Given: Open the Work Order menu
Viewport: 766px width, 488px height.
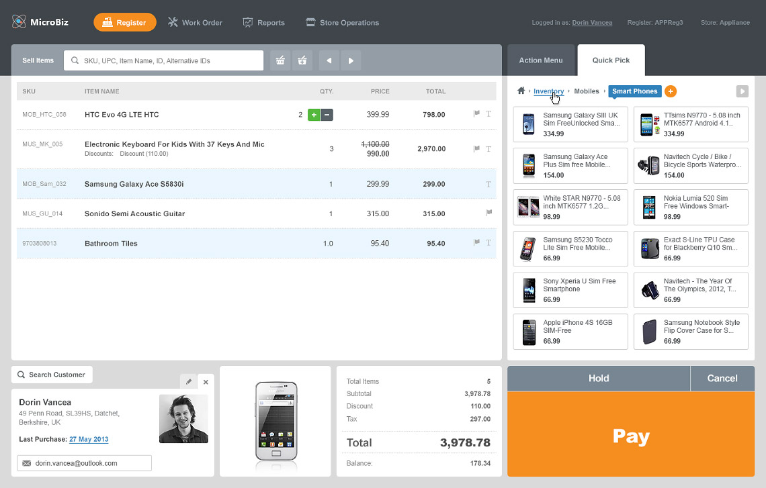Looking at the screenshot, I should point(195,22).
